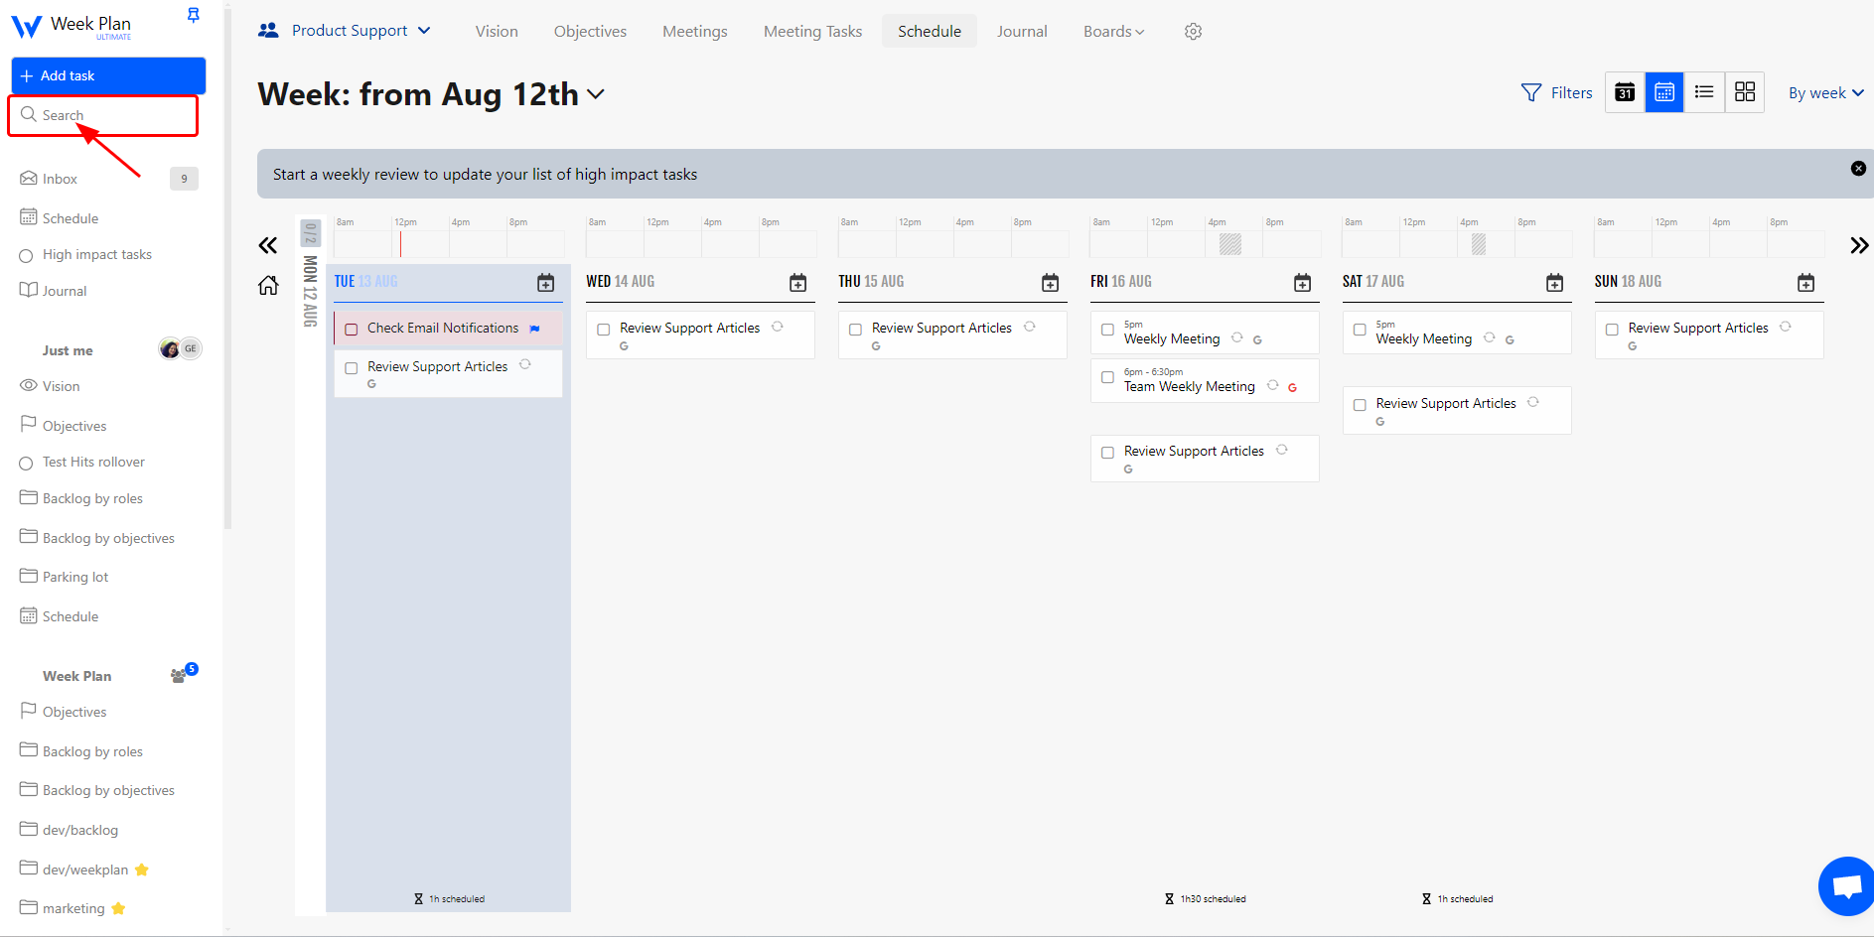
Task: Open the chat support bubble
Action: tap(1846, 885)
